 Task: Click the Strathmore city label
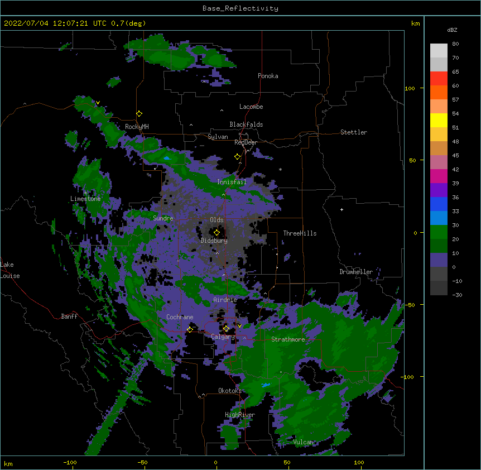[288, 339]
